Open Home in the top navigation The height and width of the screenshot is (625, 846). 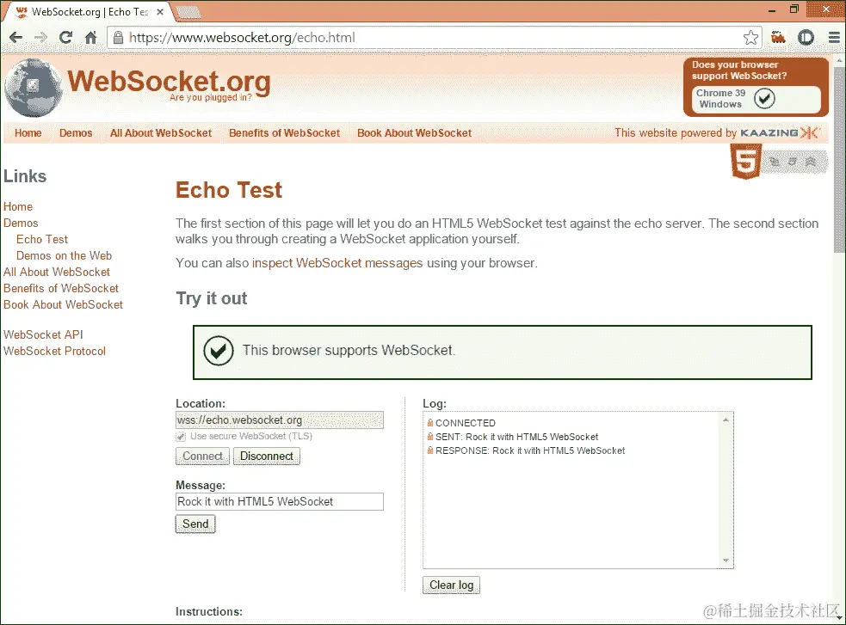pyautogui.click(x=28, y=133)
